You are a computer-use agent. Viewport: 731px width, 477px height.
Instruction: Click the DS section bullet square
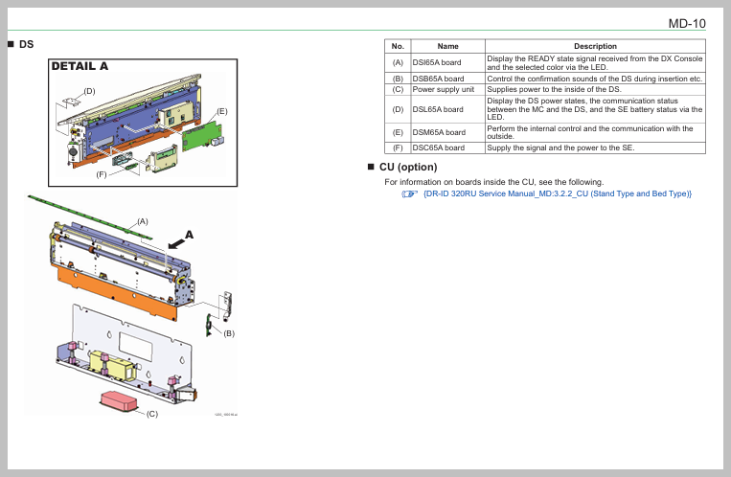pos(11,44)
